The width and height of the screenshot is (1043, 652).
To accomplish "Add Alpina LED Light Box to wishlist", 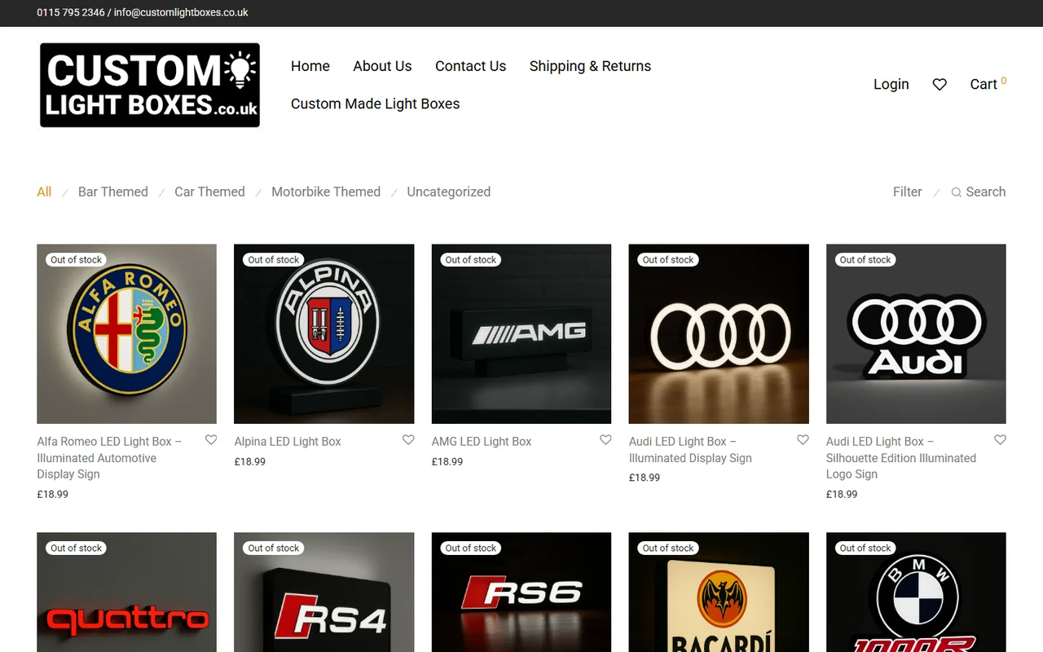I will click(408, 440).
